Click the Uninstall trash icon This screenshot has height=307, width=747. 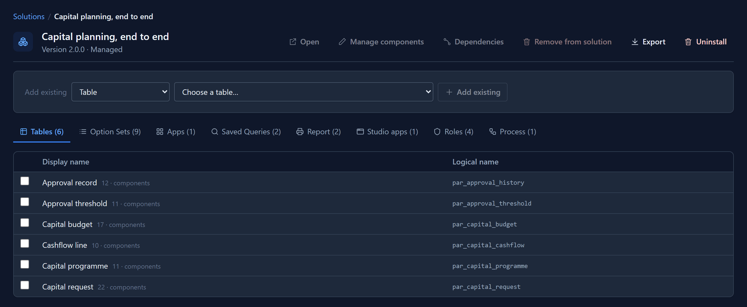688,42
